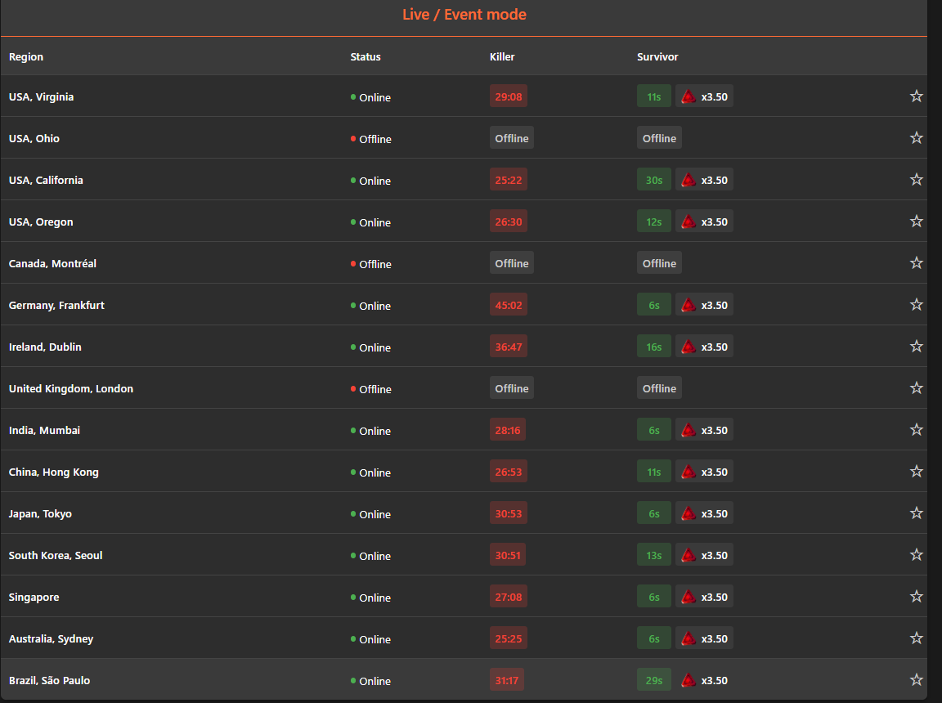Click bloodpoint bonus icon for USA, California
This screenshot has height=703, width=942.
(x=689, y=180)
